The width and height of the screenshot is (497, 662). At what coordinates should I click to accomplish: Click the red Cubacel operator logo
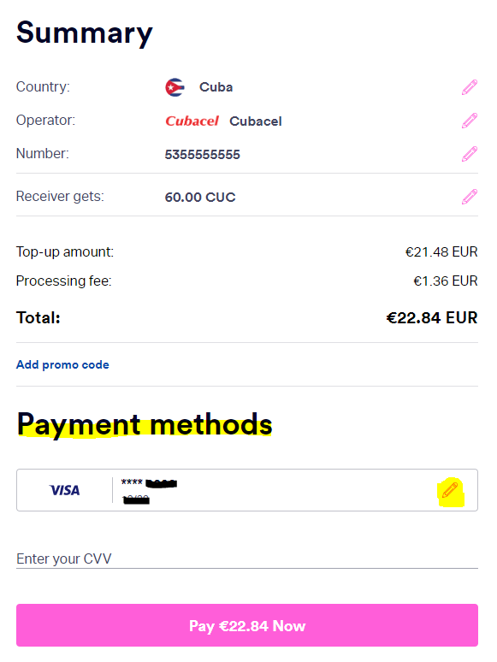(x=192, y=121)
